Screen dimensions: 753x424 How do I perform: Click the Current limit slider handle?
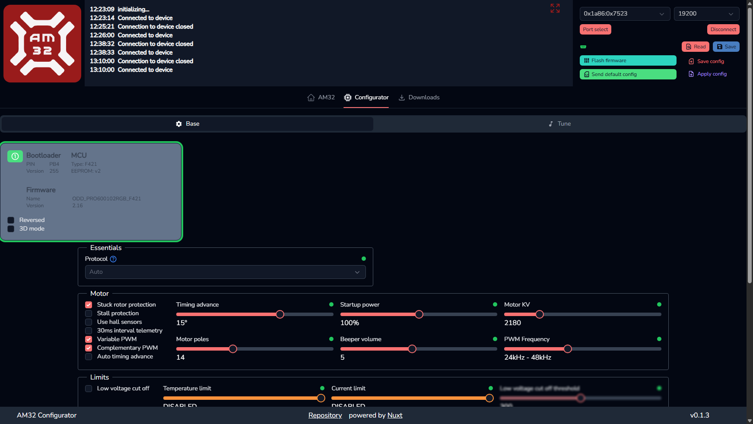point(489,398)
